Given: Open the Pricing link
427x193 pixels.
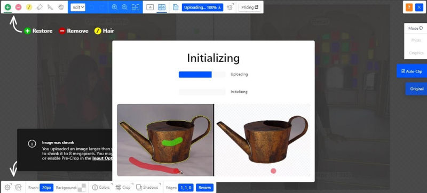Looking at the screenshot, I should [x=250, y=7].
